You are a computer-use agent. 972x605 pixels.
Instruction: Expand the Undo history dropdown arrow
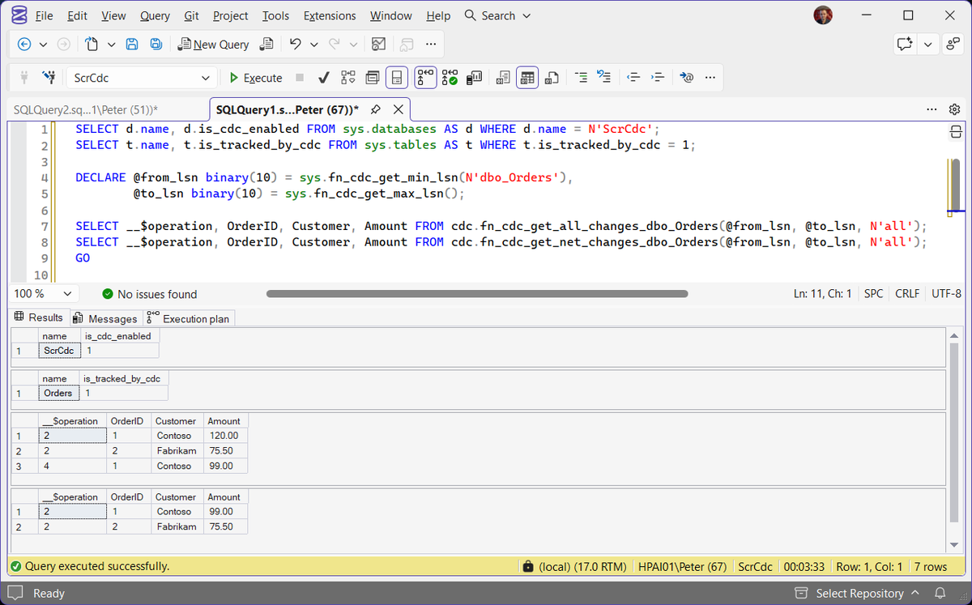click(x=313, y=45)
